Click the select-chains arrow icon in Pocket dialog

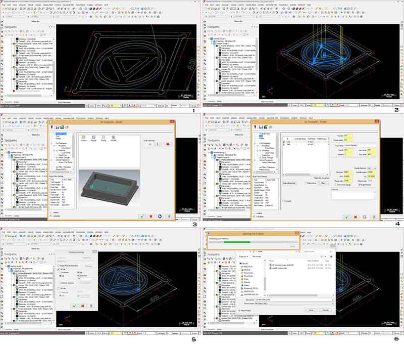(x=158, y=144)
